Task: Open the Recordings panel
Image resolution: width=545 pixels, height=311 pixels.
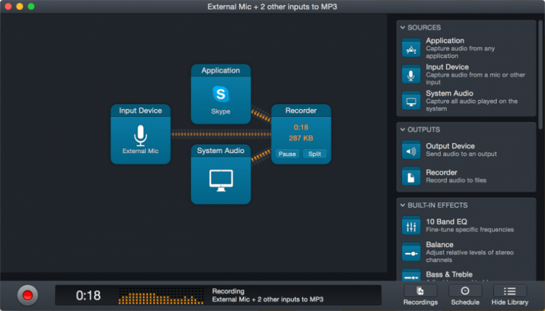Action: point(420,295)
